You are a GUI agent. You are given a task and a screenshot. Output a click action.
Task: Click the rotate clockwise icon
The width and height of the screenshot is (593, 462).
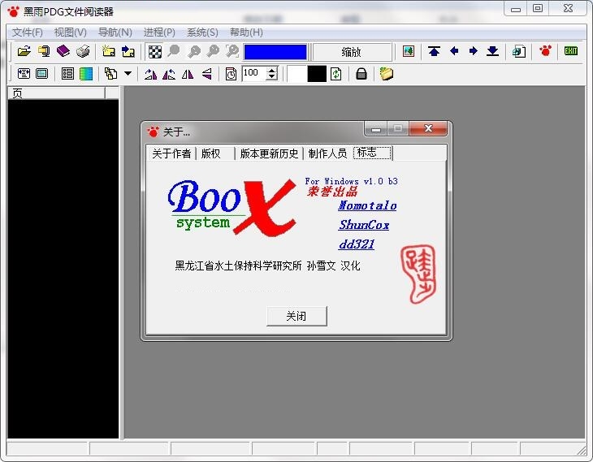pos(150,74)
